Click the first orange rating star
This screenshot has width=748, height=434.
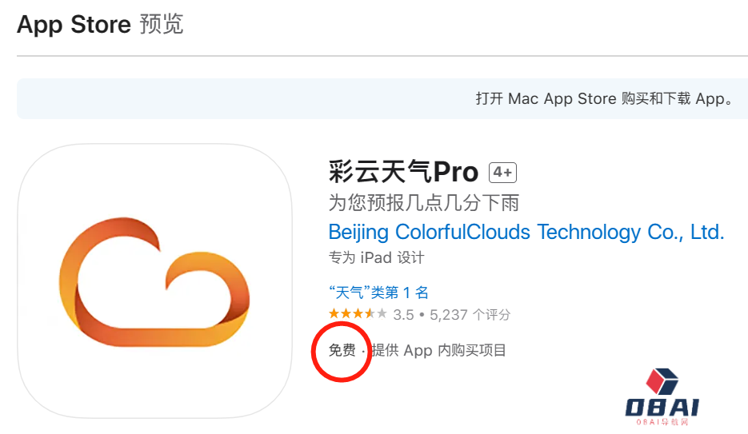click(x=334, y=314)
